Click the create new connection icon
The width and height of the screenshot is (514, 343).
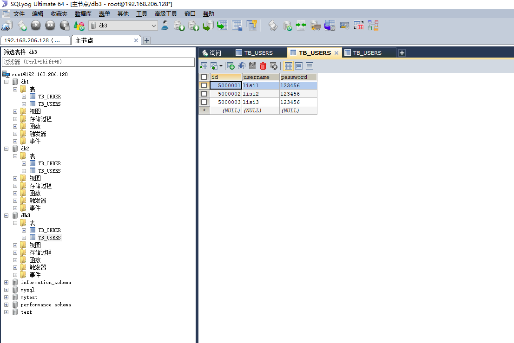tap(7, 26)
